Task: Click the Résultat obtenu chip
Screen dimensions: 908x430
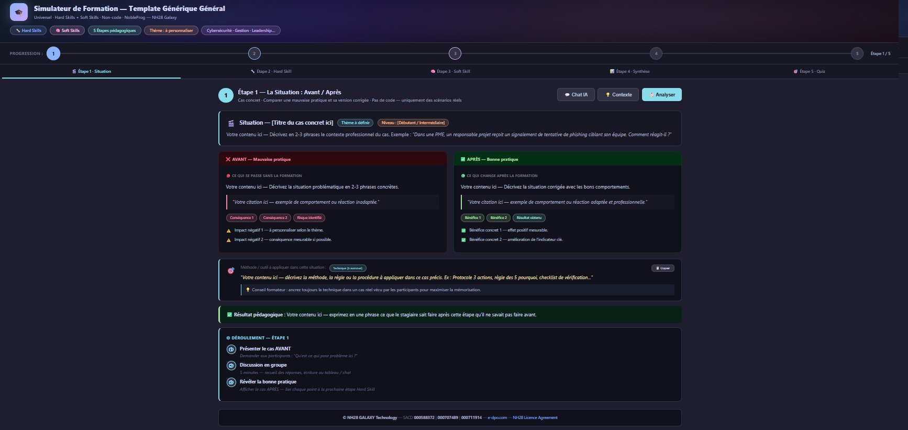Action: 529,218
